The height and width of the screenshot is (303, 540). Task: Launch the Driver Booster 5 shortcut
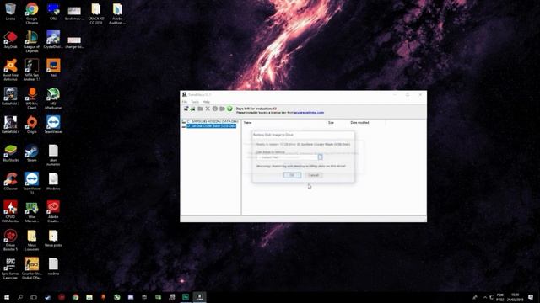[11, 240]
